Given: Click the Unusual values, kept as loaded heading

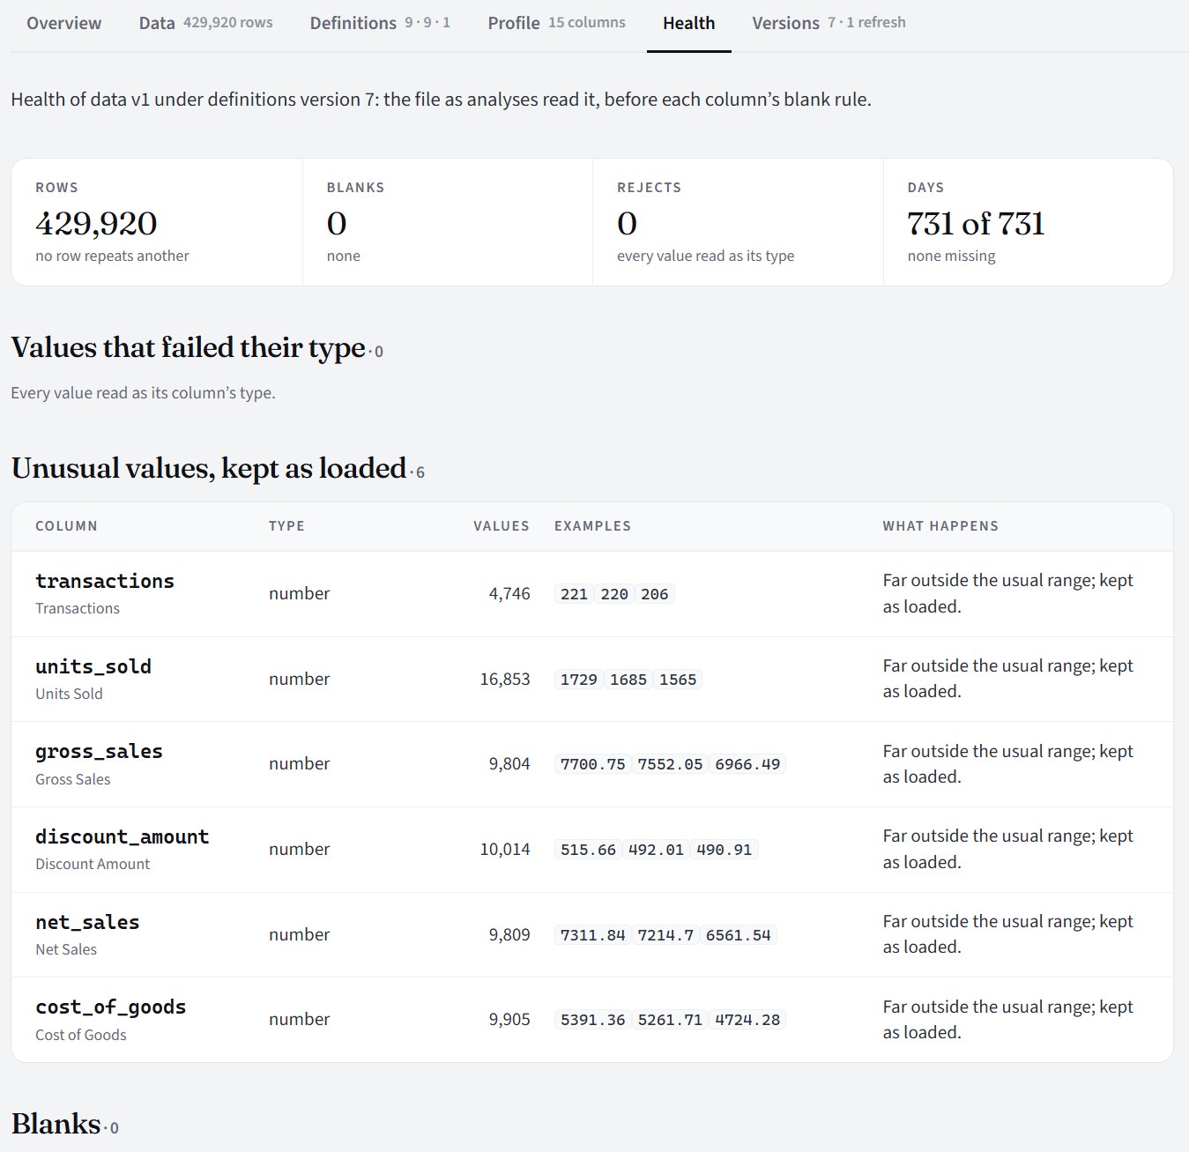Looking at the screenshot, I should coord(209,468).
